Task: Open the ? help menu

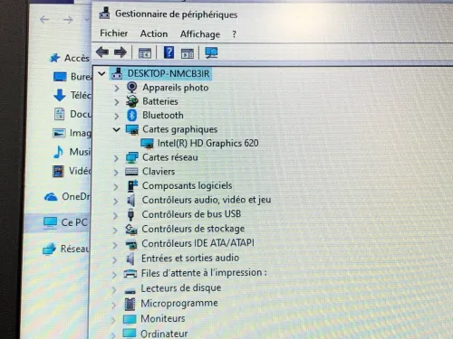Action: pos(234,34)
